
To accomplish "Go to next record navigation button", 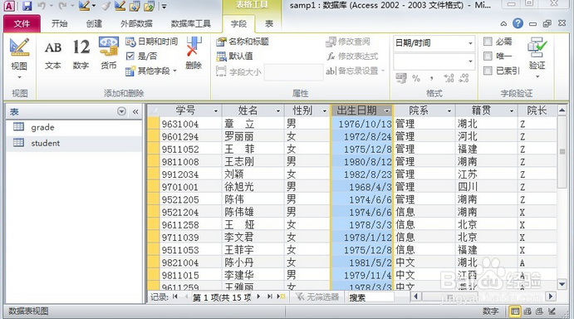I will coord(258,297).
